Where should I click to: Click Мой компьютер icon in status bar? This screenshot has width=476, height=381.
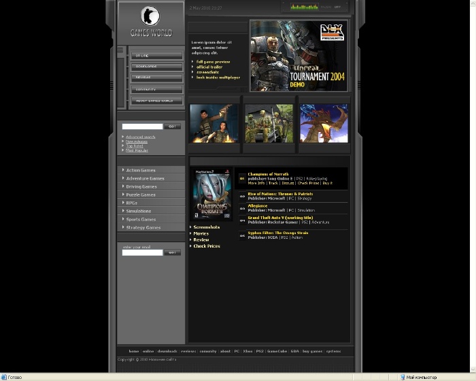coord(403,378)
